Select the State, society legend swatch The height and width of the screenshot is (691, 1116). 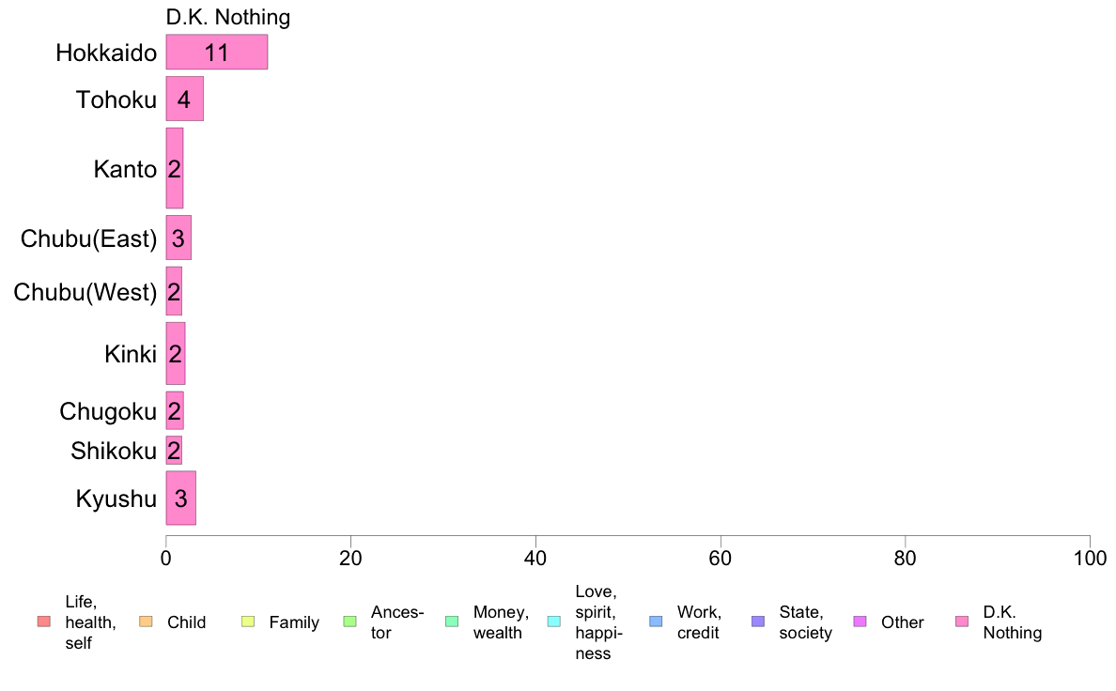click(758, 622)
